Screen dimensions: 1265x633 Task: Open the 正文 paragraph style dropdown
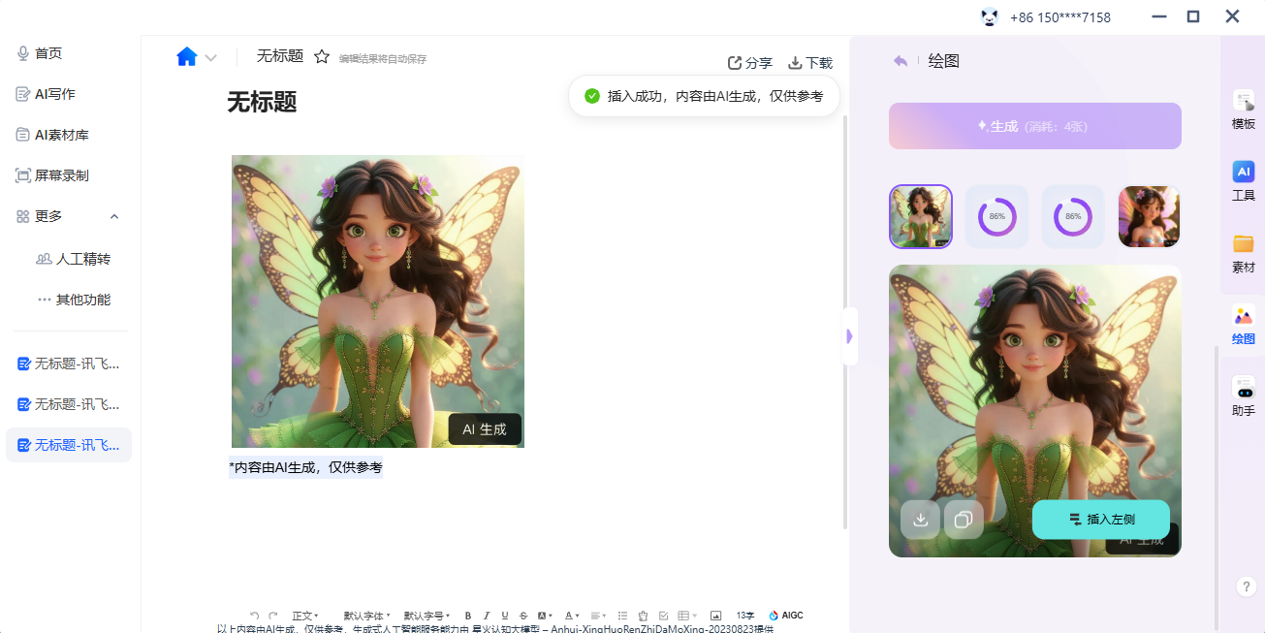pyautogui.click(x=305, y=616)
